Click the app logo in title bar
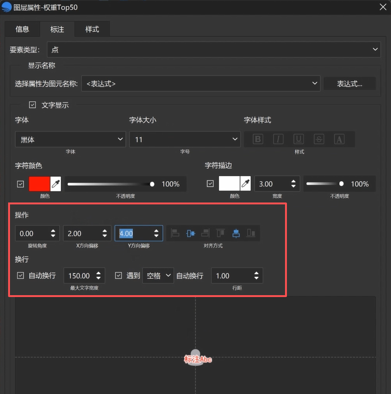Image resolution: width=391 pixels, height=394 pixels. 7,7
